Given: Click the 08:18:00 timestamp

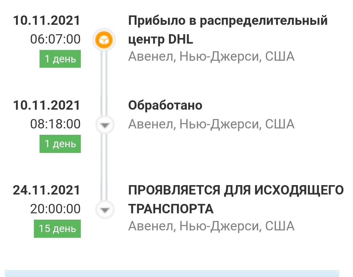Looking at the screenshot, I should [55, 124].
